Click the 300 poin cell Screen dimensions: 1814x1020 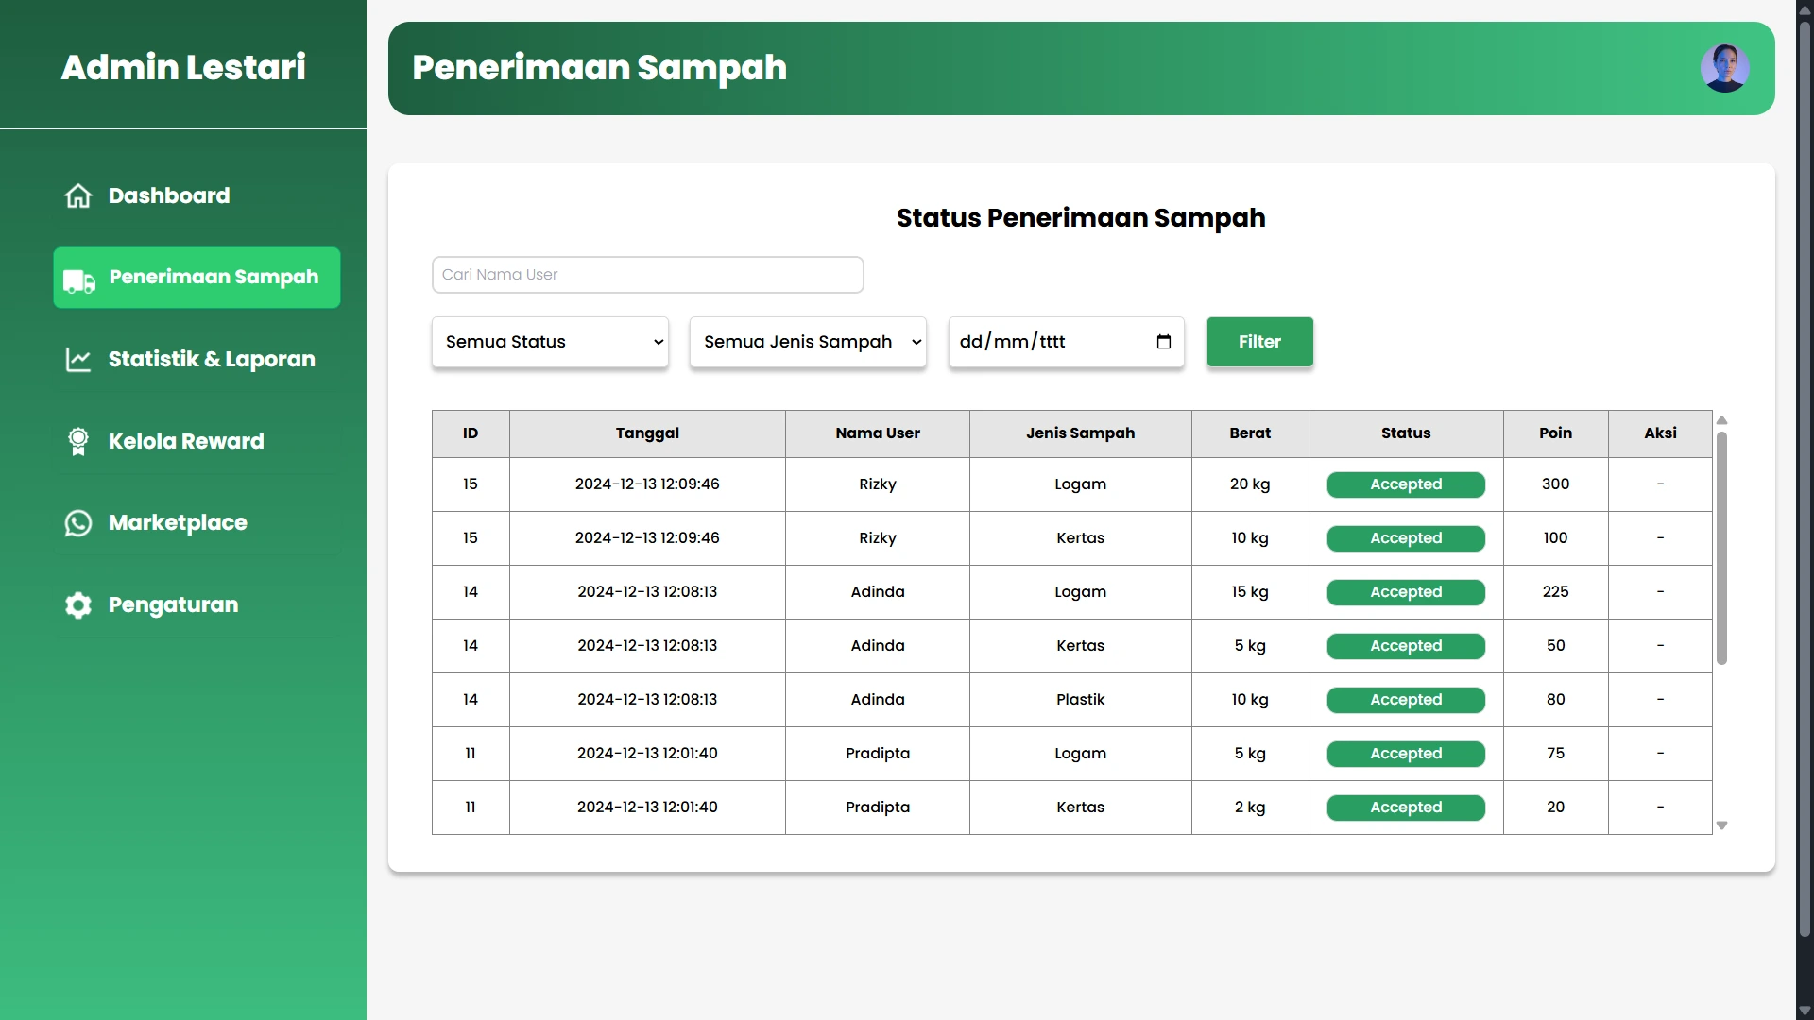pos(1555,484)
